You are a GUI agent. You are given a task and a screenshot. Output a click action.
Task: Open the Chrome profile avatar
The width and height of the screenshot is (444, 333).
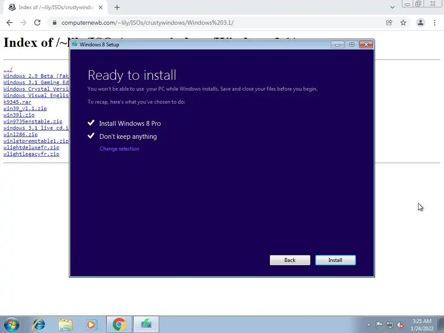(x=421, y=23)
